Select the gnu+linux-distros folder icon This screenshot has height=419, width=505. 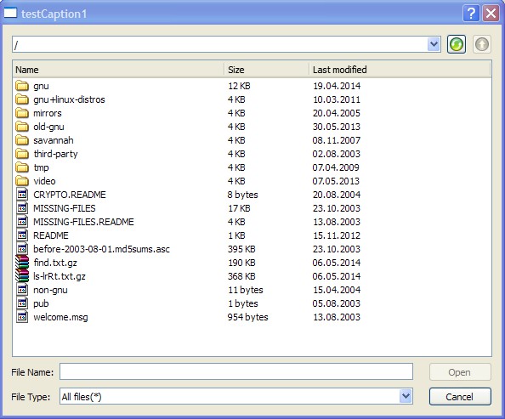[22, 99]
